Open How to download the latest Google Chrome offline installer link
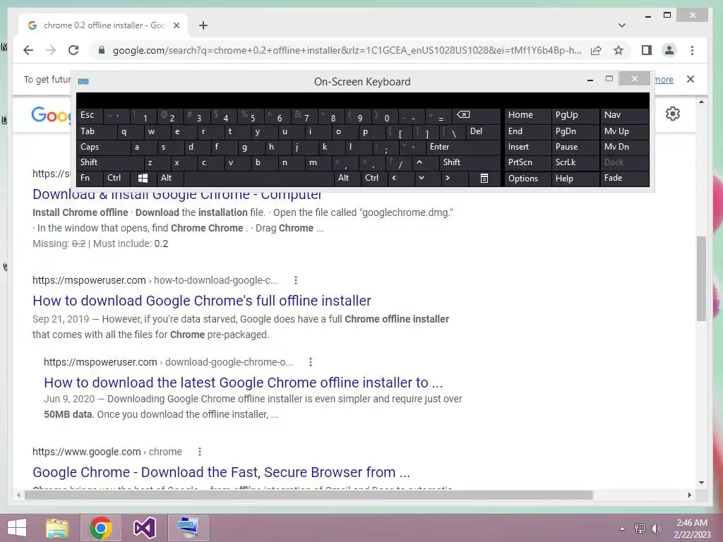This screenshot has width=723, height=542. pyautogui.click(x=243, y=383)
